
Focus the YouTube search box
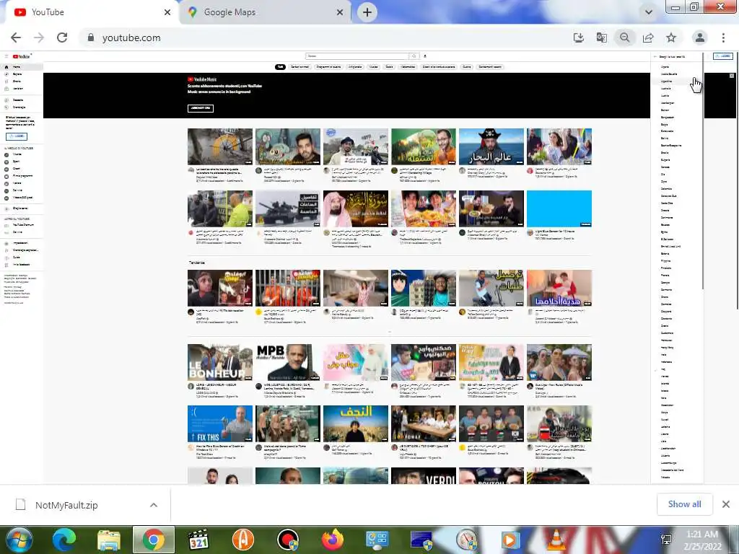pos(357,56)
